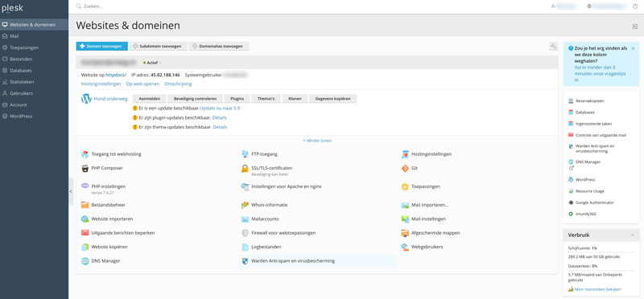644x299 pixels.
Task: Open the subscription selector in top bar
Action: pos(607,6)
